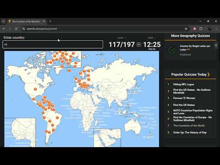
Task: Click the Middle East inset map at bottom
Action: [x=107, y=138]
